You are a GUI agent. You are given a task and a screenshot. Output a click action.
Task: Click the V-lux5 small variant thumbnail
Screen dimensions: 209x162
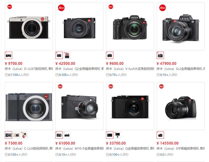[110, 55]
